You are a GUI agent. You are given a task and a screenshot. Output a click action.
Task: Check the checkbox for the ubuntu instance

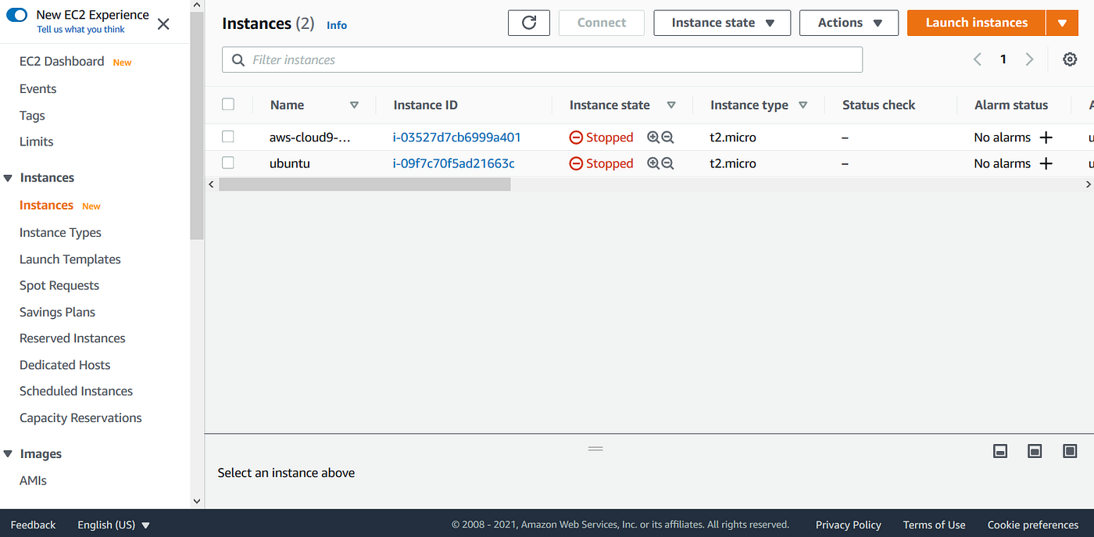(x=228, y=163)
